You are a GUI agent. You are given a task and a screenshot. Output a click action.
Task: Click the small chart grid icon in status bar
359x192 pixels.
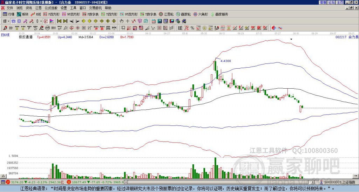(x=3, y=182)
